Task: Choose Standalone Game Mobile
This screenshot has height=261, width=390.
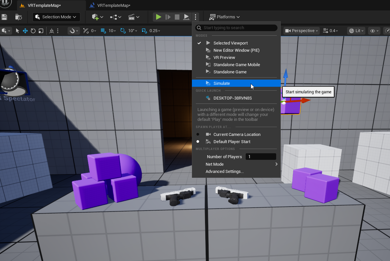Action: coord(236,65)
